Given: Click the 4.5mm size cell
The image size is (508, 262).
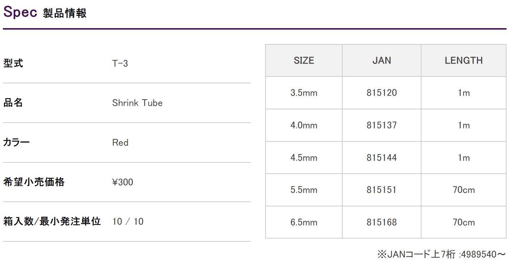Looking at the screenshot, I should pyautogui.click(x=304, y=158).
